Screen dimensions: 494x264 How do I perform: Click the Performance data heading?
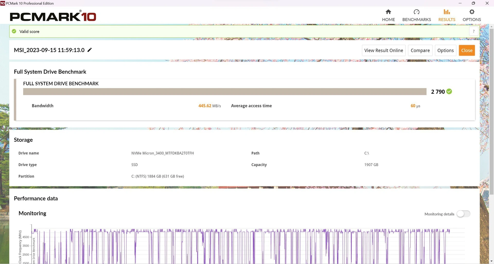[x=36, y=198]
